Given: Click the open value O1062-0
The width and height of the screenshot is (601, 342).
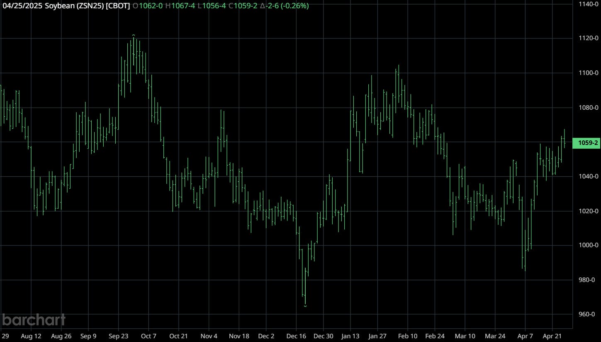Looking at the screenshot, I should (x=148, y=6).
